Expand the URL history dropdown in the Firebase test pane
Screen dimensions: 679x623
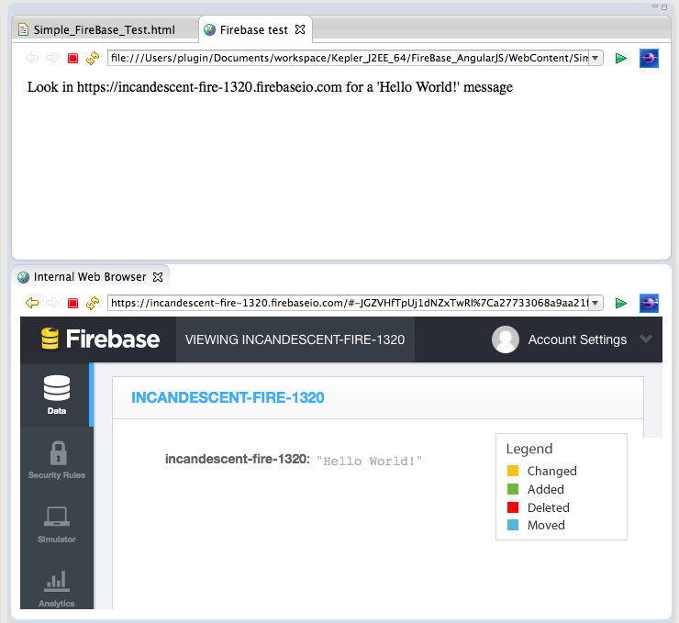[596, 59]
